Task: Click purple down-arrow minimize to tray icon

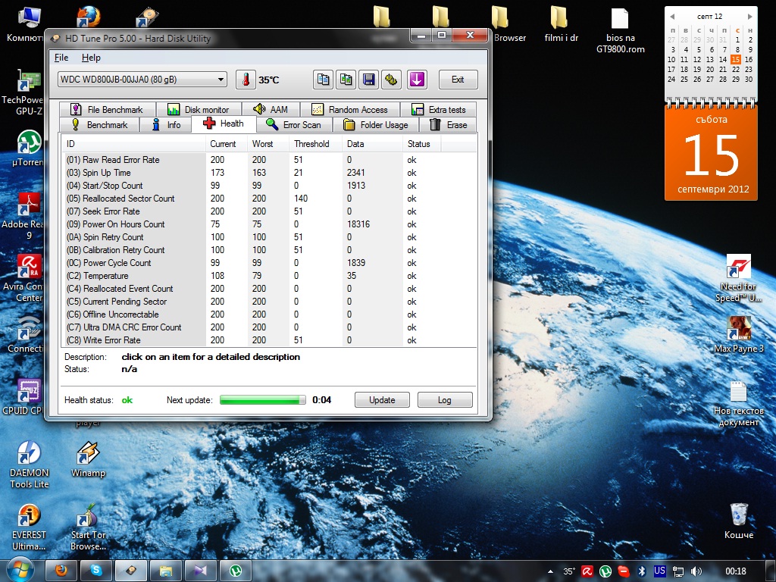Action: [x=417, y=80]
